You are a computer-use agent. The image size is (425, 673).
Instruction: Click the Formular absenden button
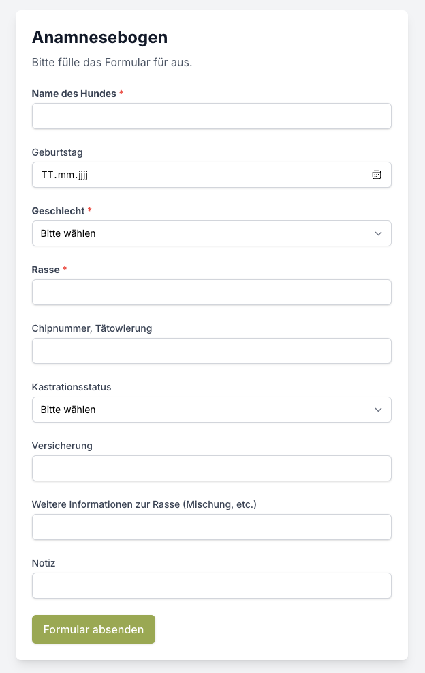(93, 629)
